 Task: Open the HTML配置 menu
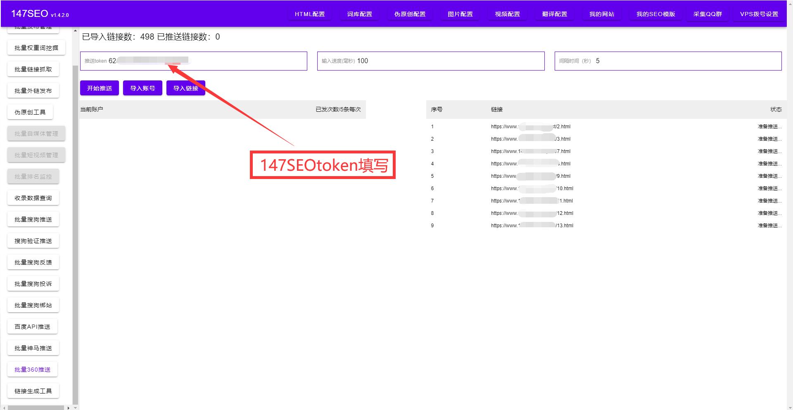point(310,14)
